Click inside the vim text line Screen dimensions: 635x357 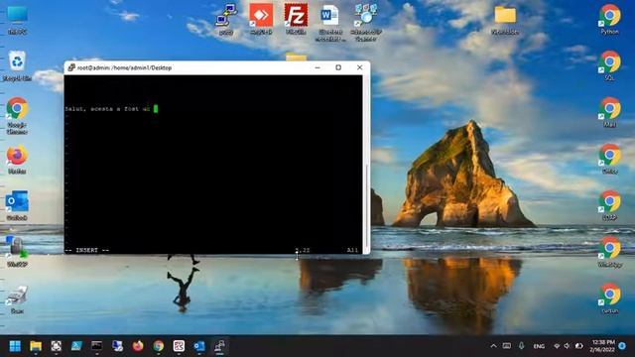pos(111,109)
